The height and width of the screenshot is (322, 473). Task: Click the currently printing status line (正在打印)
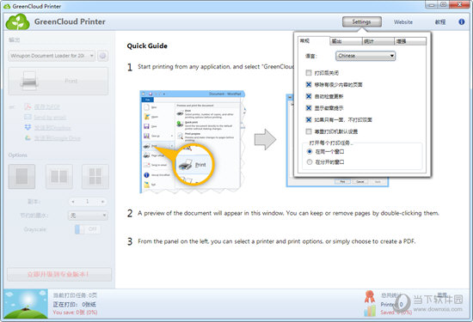click(x=75, y=304)
